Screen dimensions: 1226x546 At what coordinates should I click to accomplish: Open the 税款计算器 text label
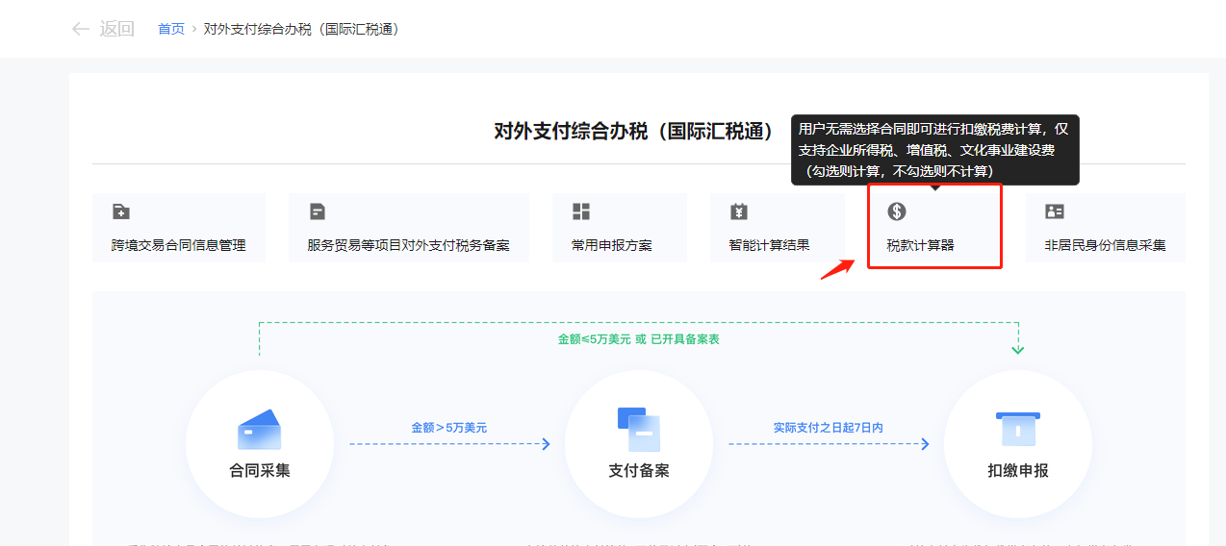[920, 245]
